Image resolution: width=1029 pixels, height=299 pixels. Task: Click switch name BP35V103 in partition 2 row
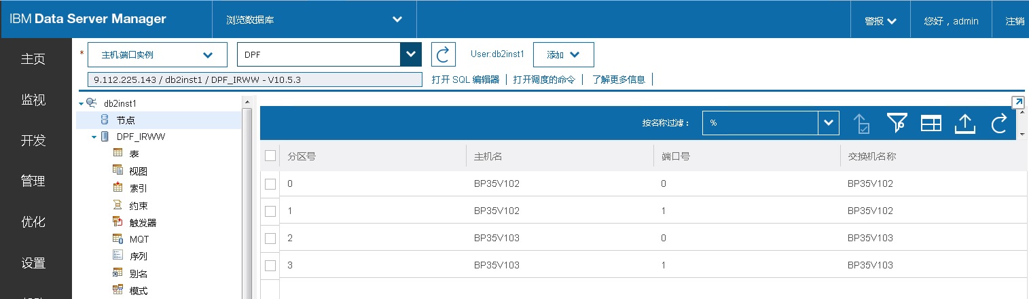pyautogui.click(x=870, y=238)
